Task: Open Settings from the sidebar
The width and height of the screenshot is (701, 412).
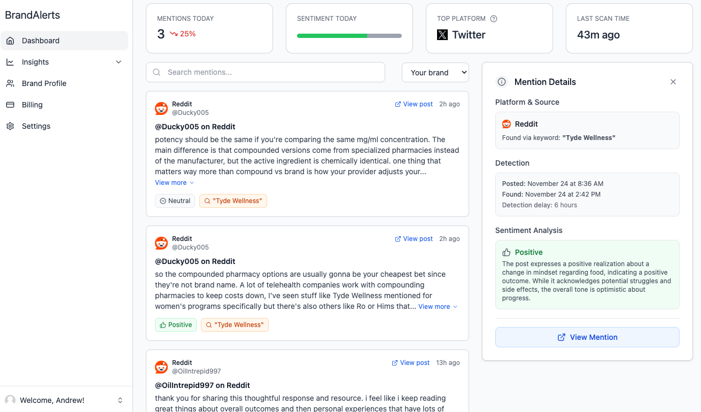Action: (36, 126)
